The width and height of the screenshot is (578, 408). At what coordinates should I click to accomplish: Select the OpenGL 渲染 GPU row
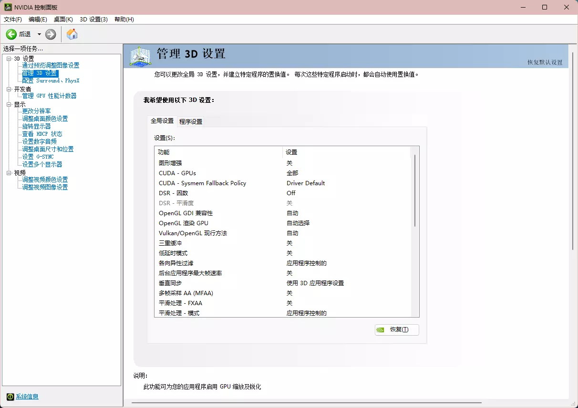282,223
